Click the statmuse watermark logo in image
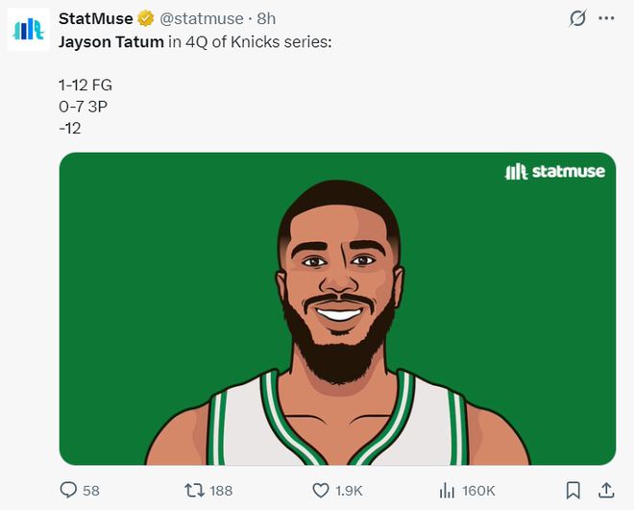Screen dimensions: 634x510 coord(555,172)
